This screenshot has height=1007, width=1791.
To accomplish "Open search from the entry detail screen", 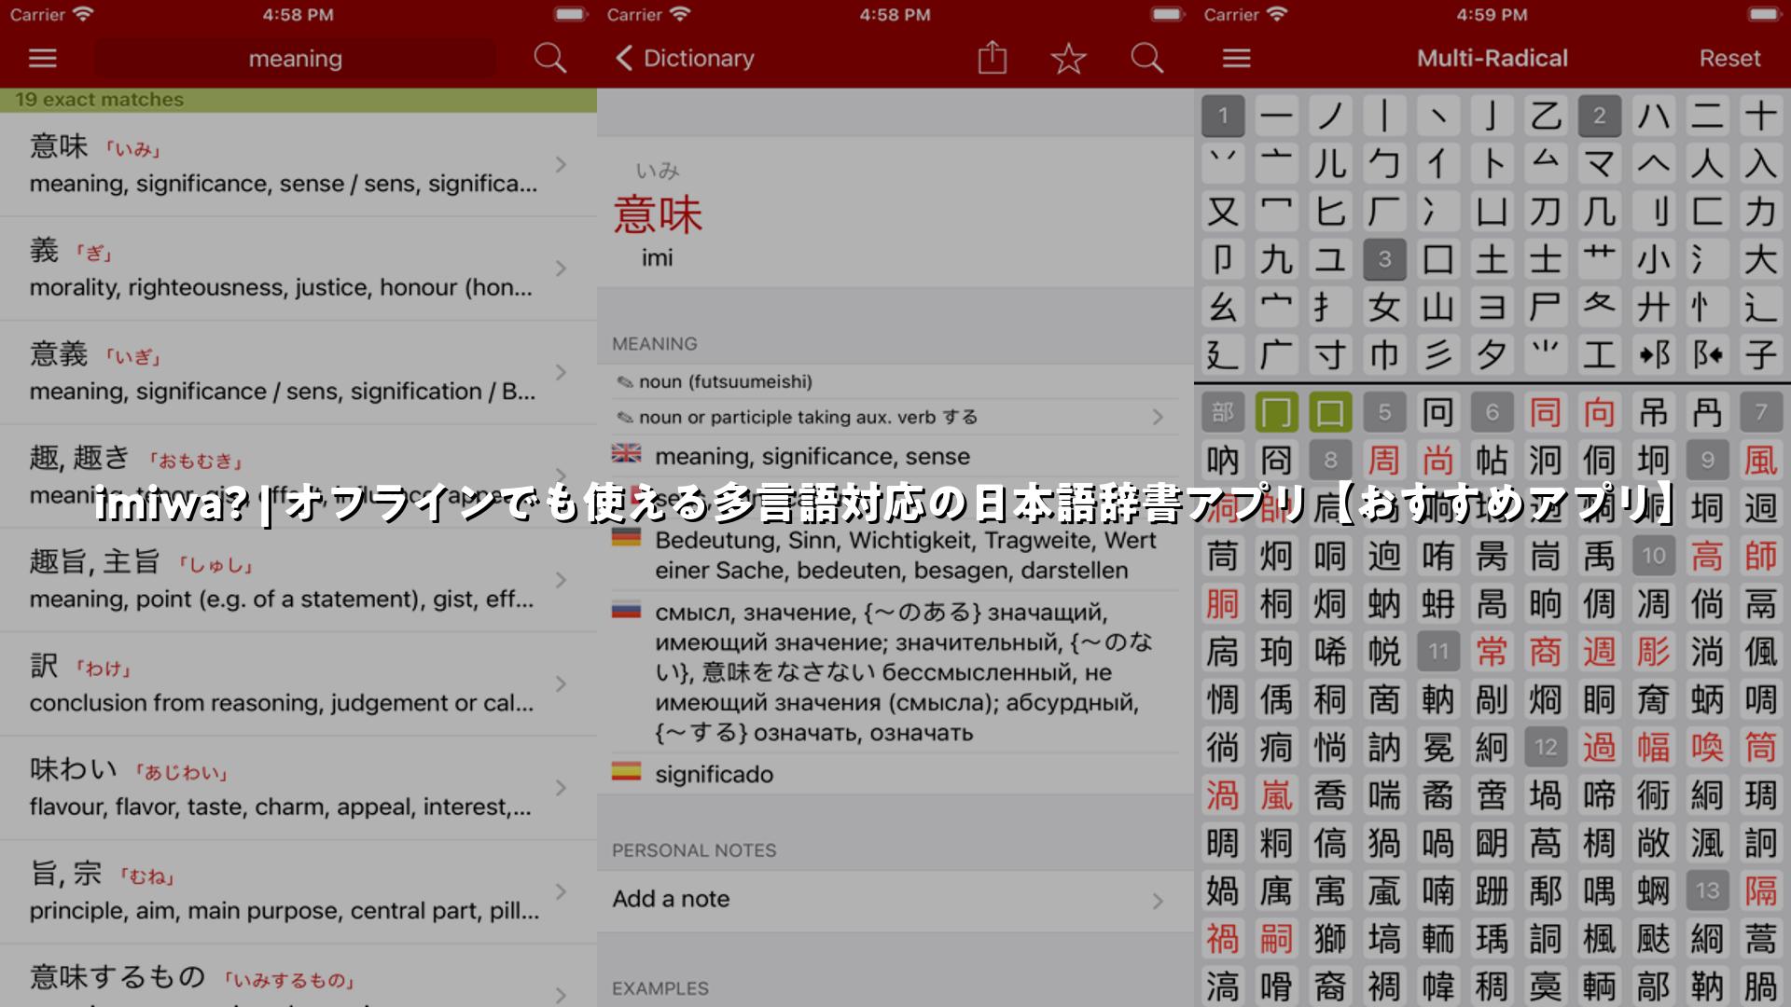I will pyautogui.click(x=1147, y=59).
